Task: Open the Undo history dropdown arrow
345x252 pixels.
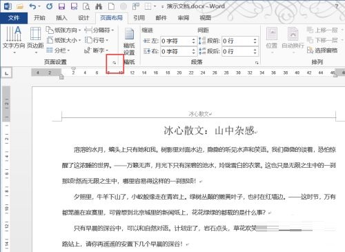Action: [39, 6]
